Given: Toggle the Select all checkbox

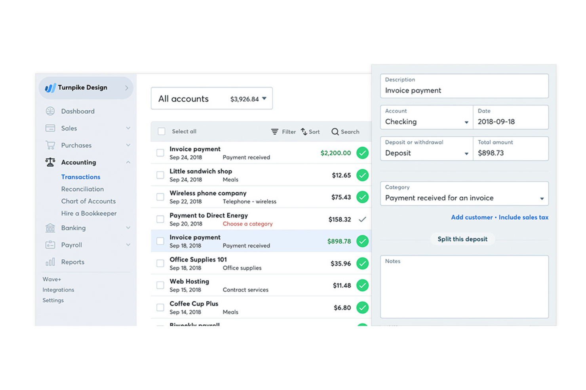Looking at the screenshot, I should pyautogui.click(x=161, y=131).
